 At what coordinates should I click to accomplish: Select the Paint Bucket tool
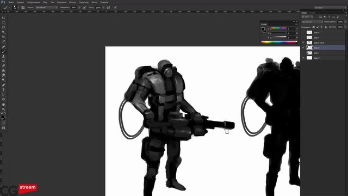coord(3,70)
